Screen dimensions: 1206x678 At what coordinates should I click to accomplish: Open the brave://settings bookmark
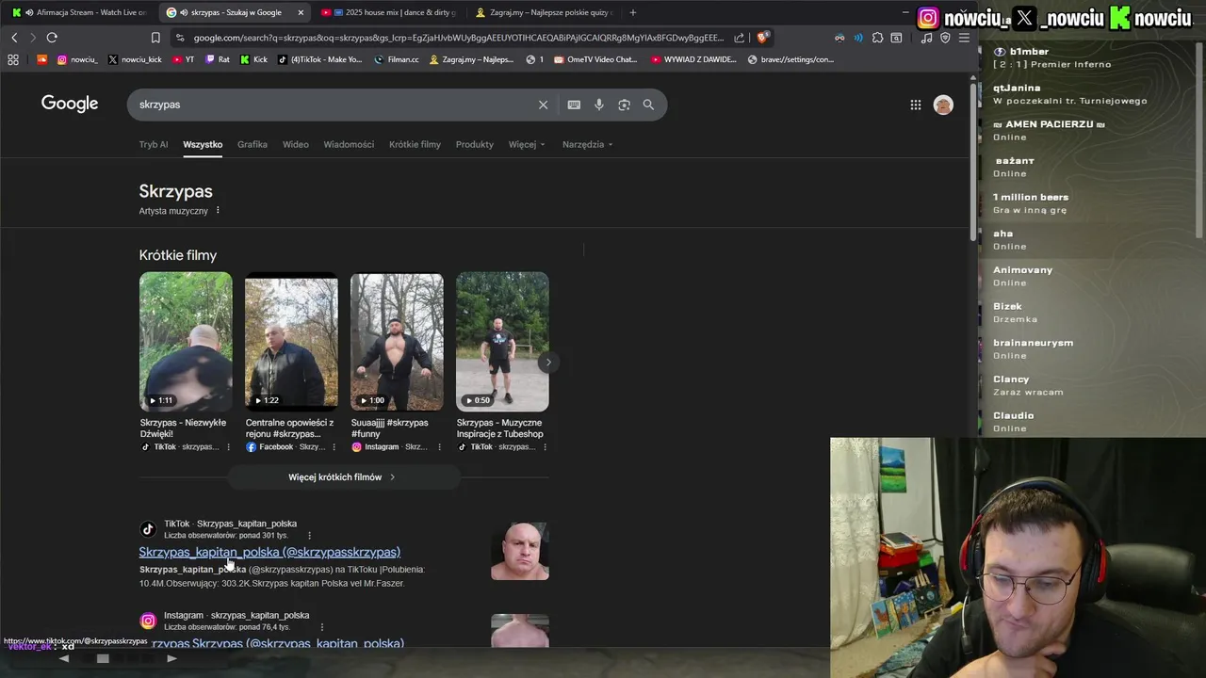coord(790,59)
